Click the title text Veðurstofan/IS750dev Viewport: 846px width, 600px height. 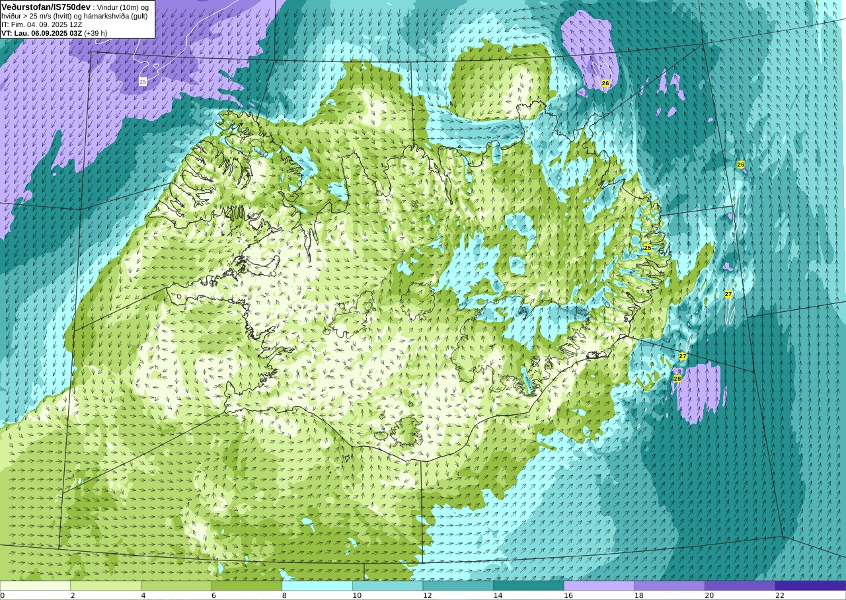click(x=46, y=7)
